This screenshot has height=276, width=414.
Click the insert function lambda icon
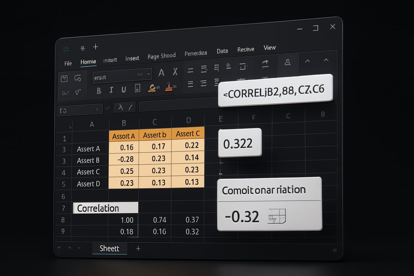click(x=121, y=107)
